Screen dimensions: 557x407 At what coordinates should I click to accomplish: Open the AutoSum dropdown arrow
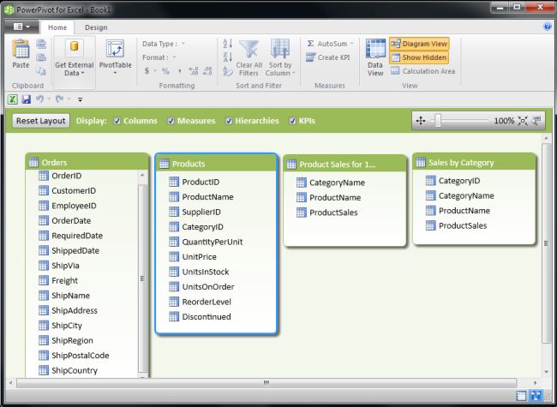click(352, 44)
